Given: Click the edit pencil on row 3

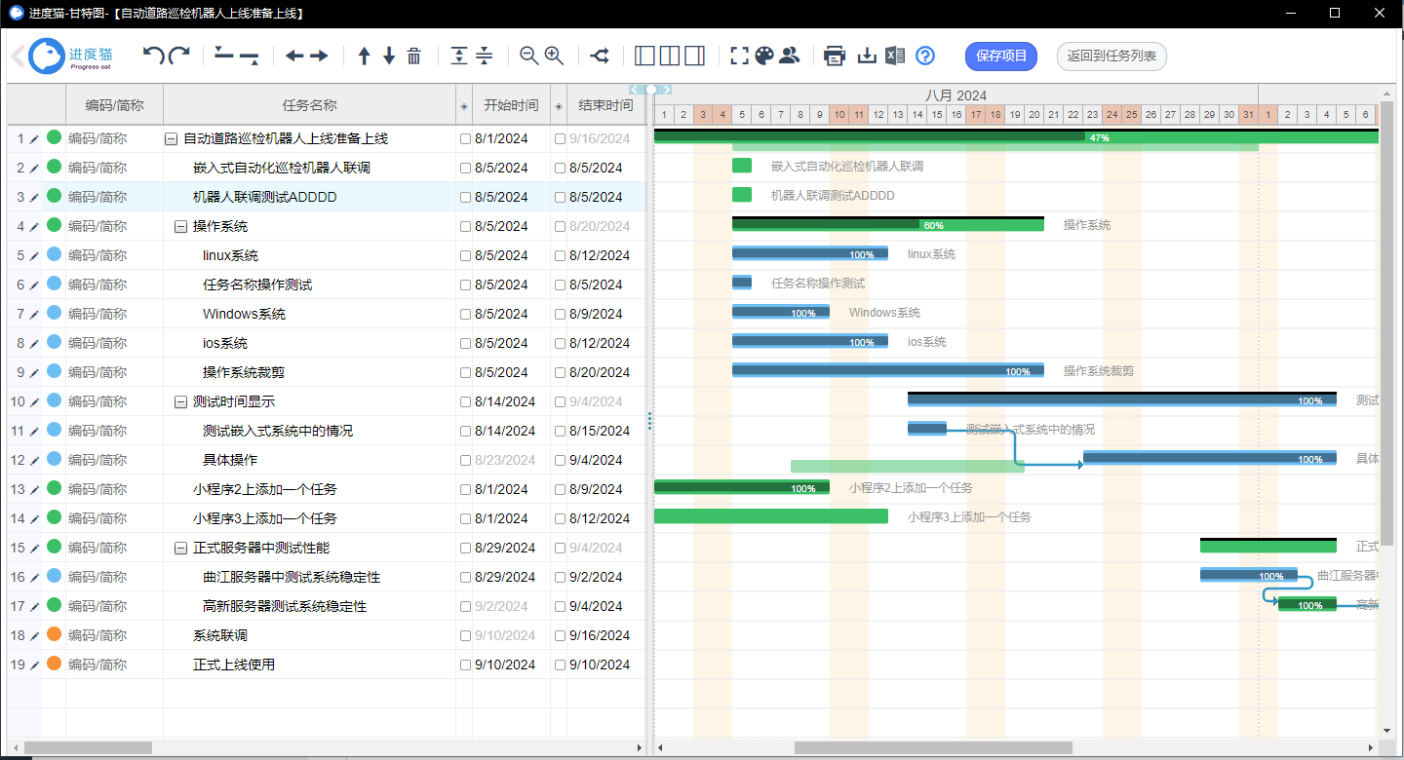Looking at the screenshot, I should [x=34, y=198].
